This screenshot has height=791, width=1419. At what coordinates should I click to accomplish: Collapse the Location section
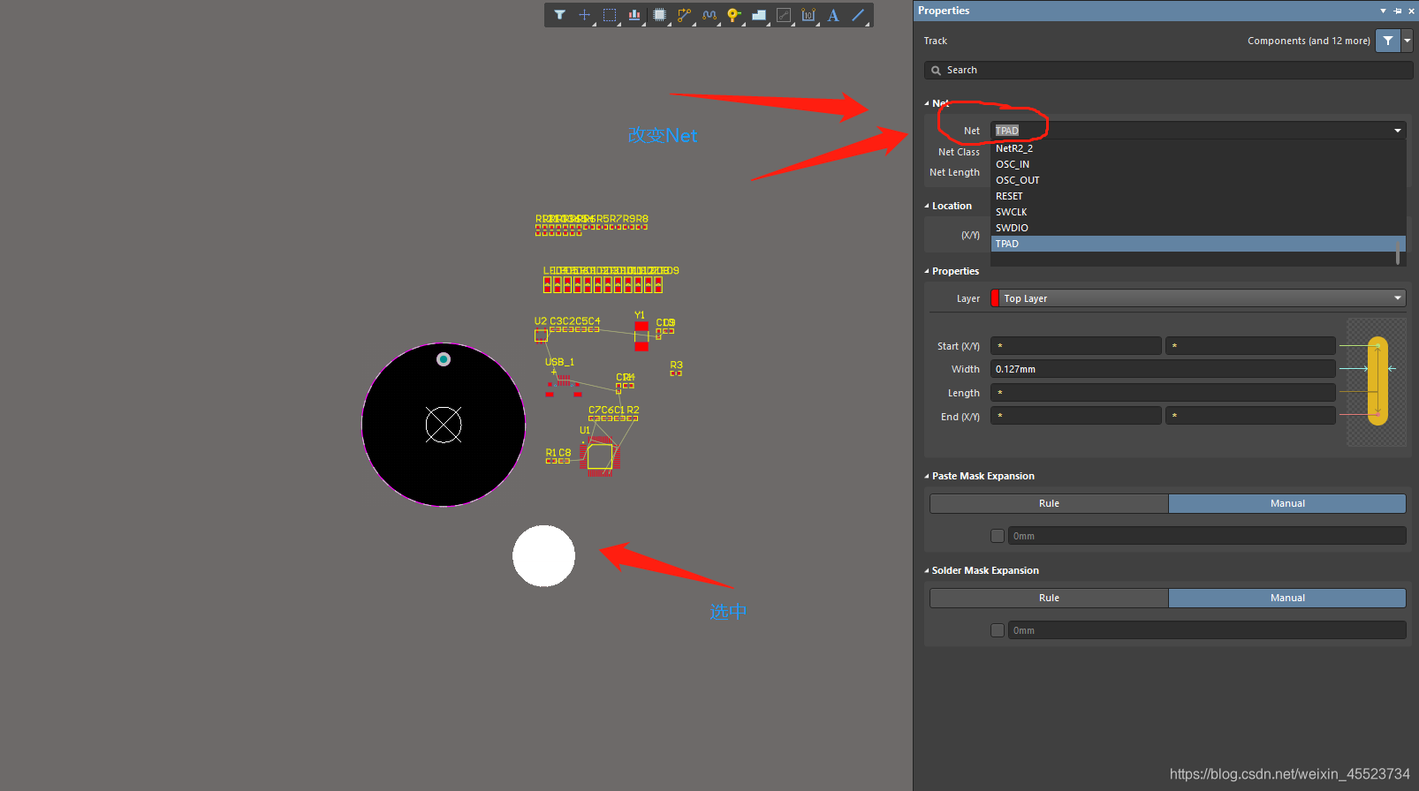[927, 206]
